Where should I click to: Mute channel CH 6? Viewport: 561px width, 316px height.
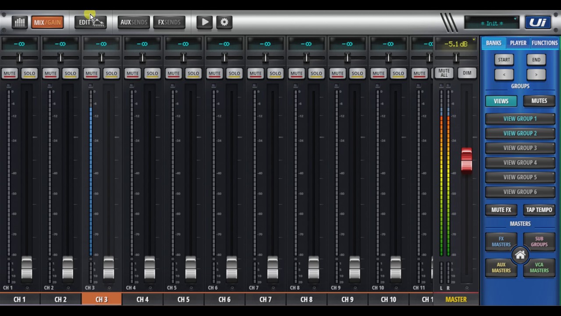point(214,73)
